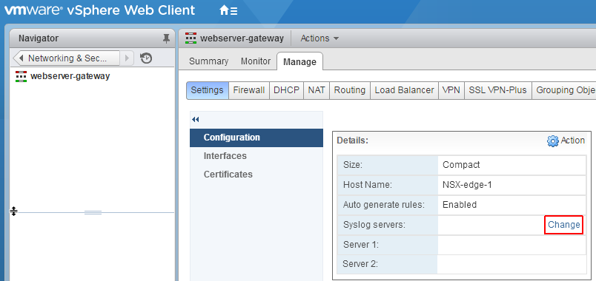Open the NAT sub-tab
596x281 pixels.
pos(317,90)
